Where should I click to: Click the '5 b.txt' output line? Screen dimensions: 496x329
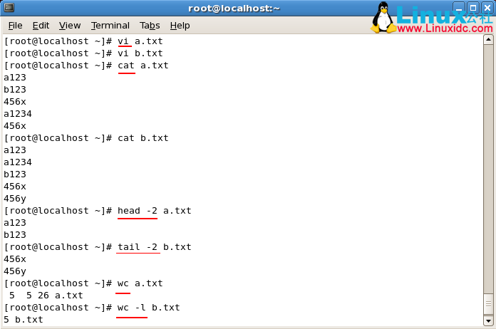[23, 320]
